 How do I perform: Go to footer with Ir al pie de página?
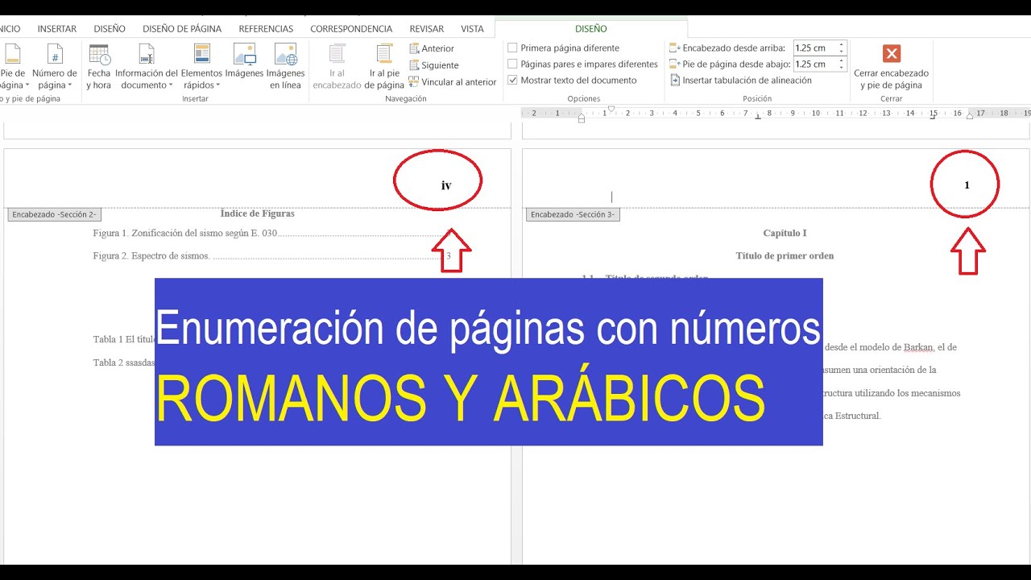[384, 67]
